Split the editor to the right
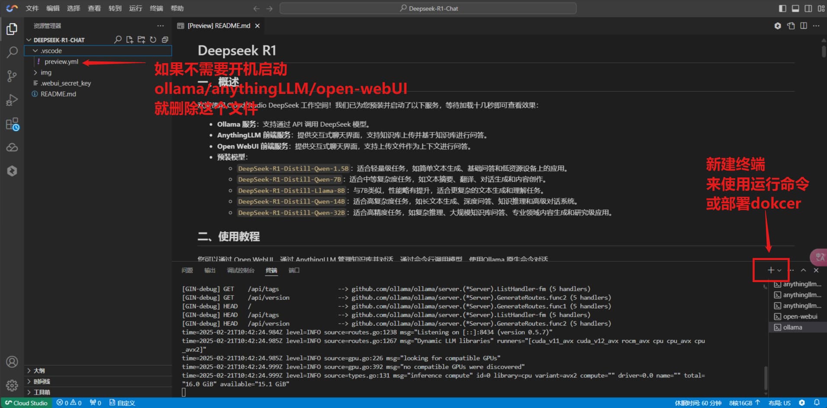 click(x=804, y=26)
